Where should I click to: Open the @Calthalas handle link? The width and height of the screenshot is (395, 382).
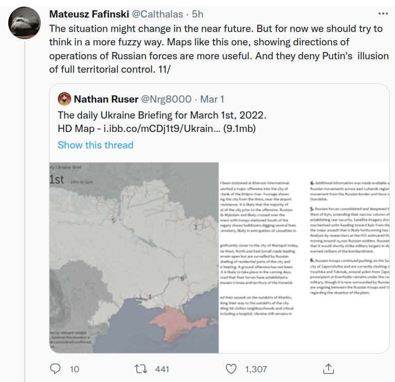(x=161, y=13)
